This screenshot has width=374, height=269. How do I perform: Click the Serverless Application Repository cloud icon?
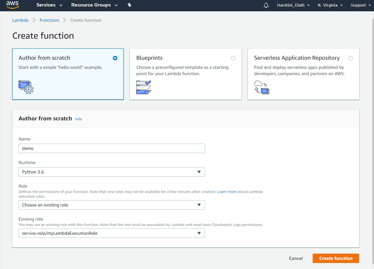pos(261,86)
